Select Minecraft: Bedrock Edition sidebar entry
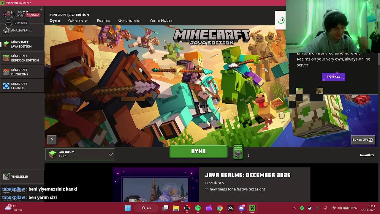This screenshot has height=214, width=380. [x=22, y=58]
